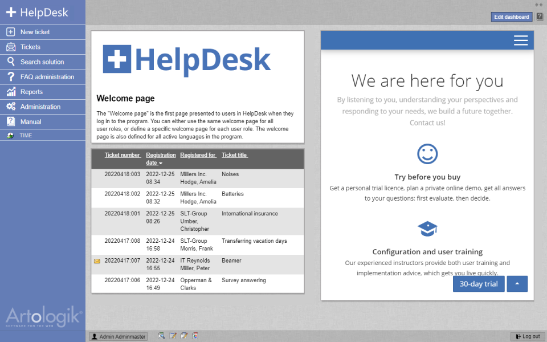Image resolution: width=547 pixels, height=342 pixels.
Task: Click the 30-day trial button
Action: point(479,283)
